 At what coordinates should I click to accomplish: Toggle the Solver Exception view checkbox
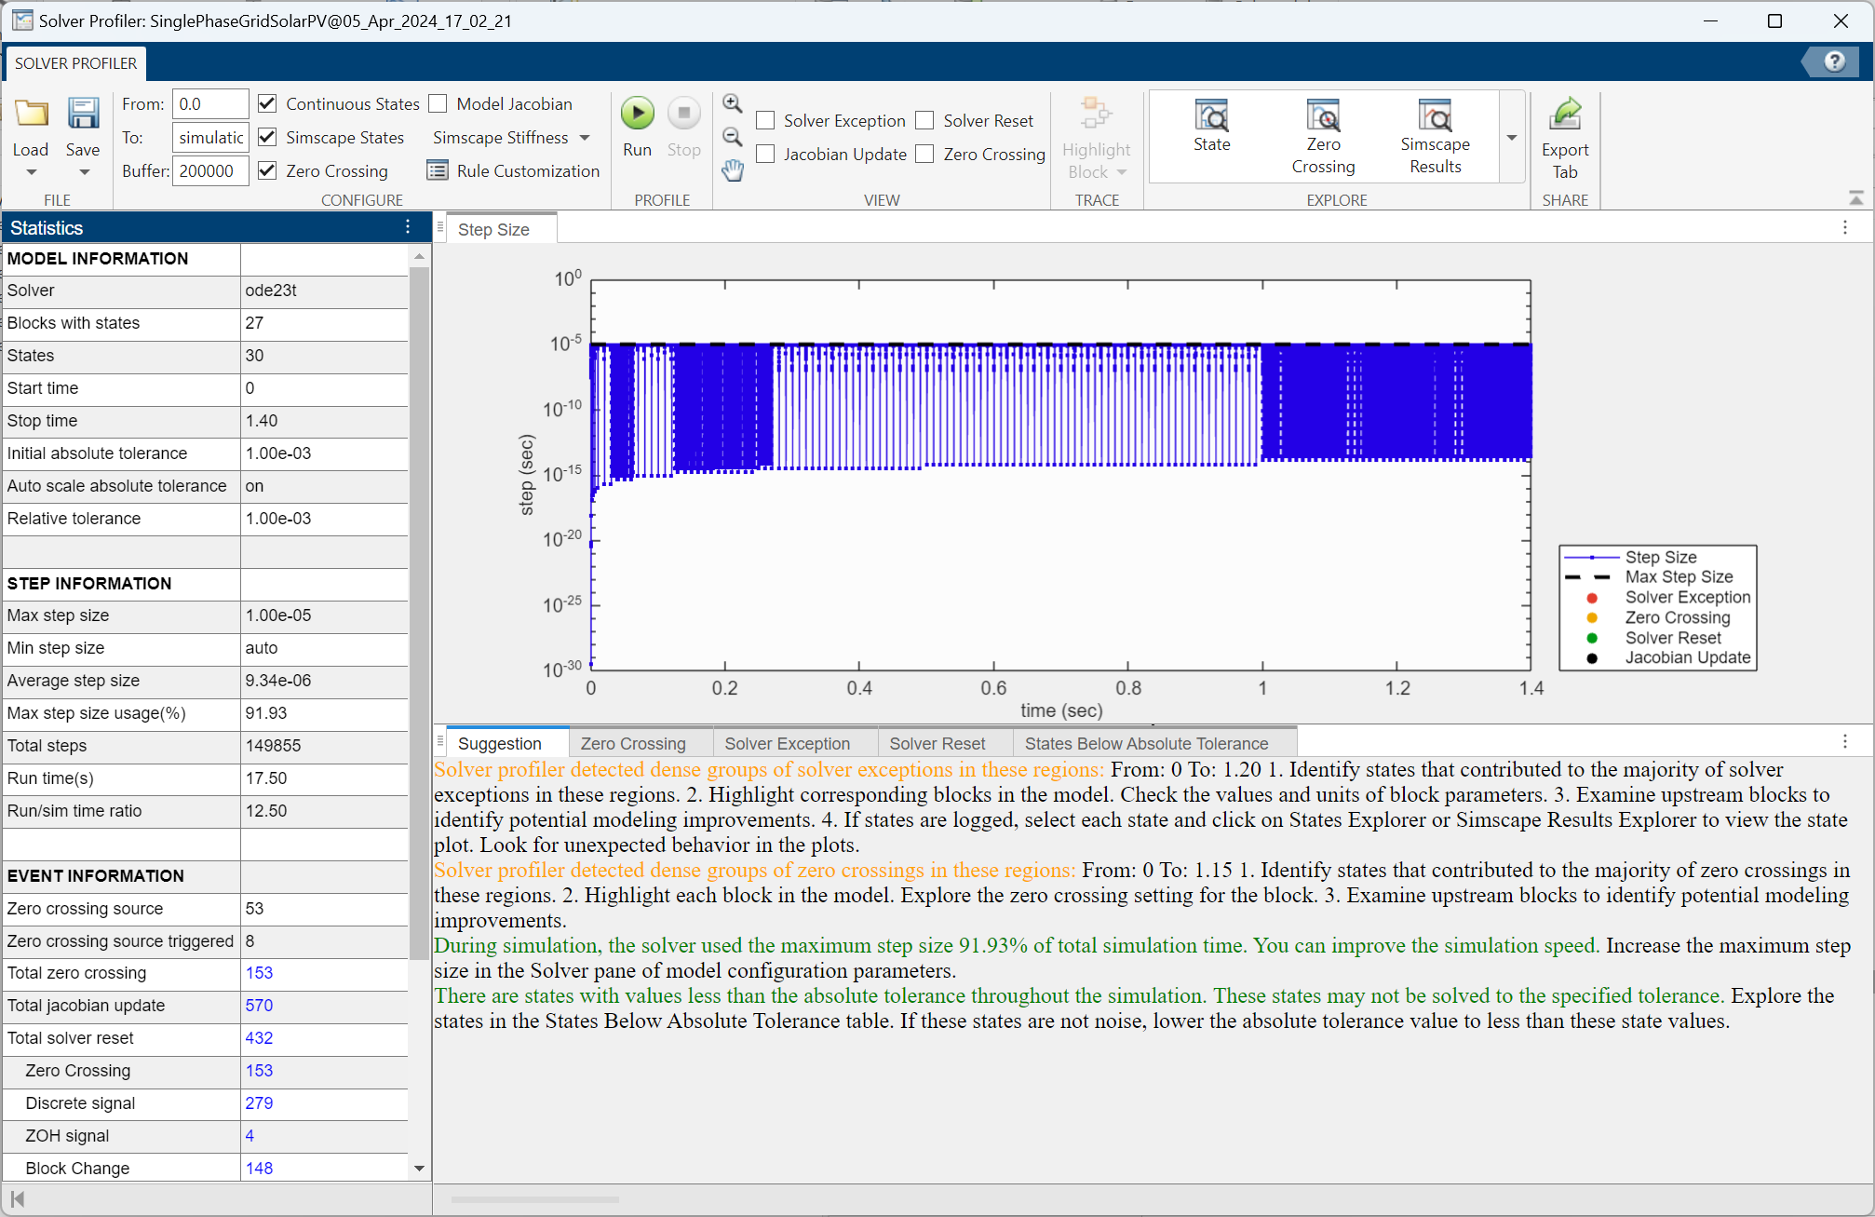coord(765,121)
